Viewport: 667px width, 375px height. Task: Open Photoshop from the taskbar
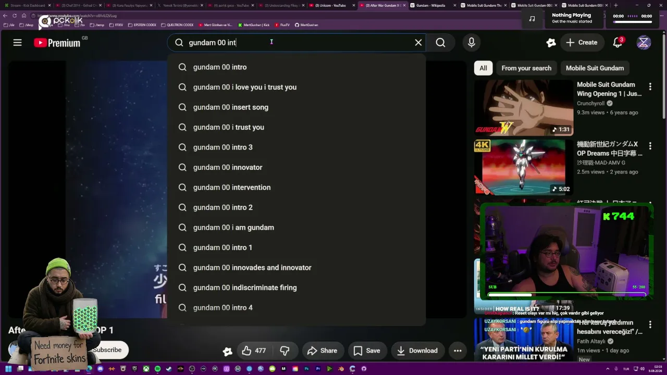pos(306,369)
